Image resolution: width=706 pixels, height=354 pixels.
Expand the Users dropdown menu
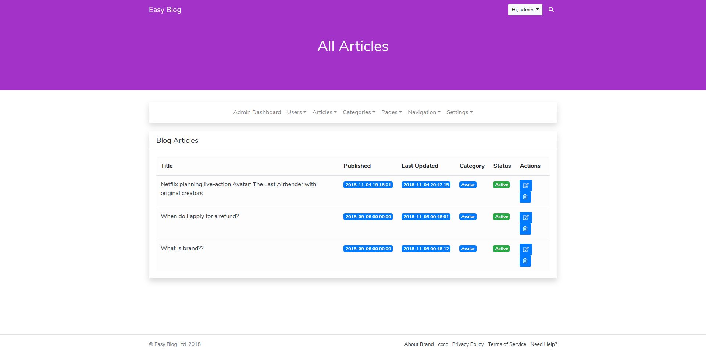(x=296, y=112)
